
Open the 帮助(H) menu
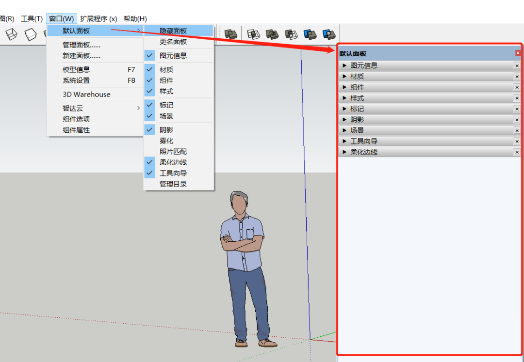click(135, 19)
